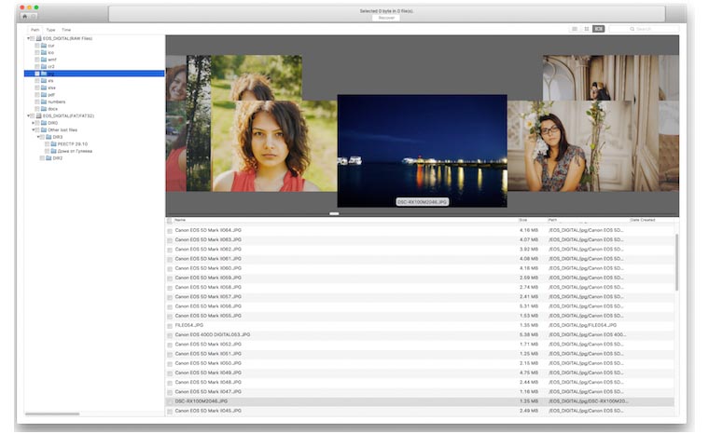The width and height of the screenshot is (709, 434).
Task: Sort by the Size column header
Action: tap(523, 220)
